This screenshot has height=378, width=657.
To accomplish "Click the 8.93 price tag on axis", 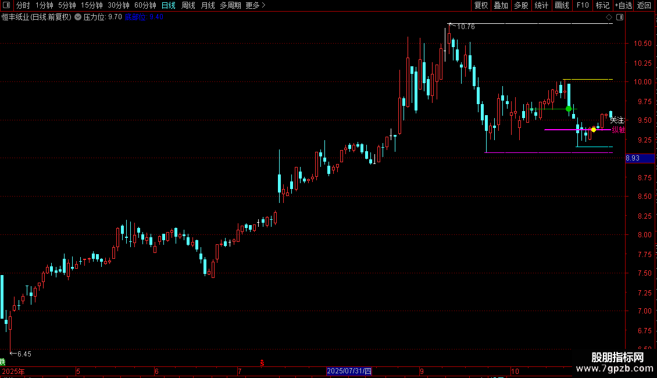I will [640, 158].
